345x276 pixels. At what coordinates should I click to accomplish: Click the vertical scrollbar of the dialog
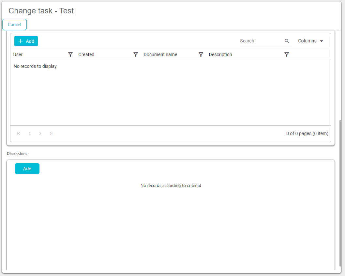pyautogui.click(x=341, y=192)
